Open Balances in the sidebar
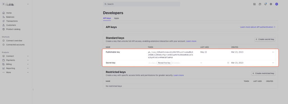This screenshot has height=104, width=288. click(x=10, y=17)
